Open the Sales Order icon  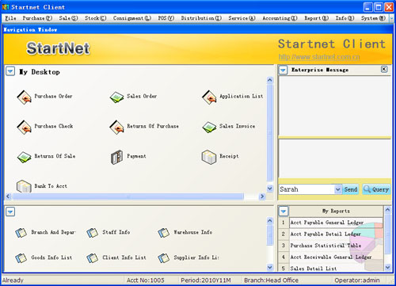pos(116,97)
